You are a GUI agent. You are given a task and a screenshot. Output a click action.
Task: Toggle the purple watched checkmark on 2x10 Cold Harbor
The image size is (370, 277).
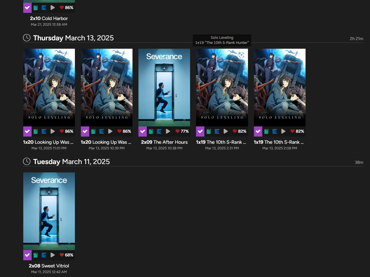click(27, 7)
